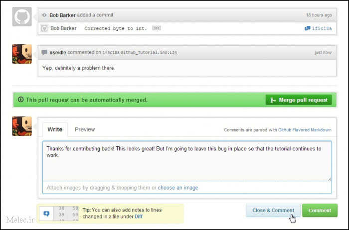Click the speech bubble icon before nseidle

click(x=44, y=52)
